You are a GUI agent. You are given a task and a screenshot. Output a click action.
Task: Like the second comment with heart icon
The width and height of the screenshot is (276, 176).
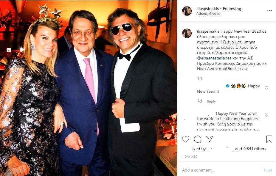pos(266,115)
